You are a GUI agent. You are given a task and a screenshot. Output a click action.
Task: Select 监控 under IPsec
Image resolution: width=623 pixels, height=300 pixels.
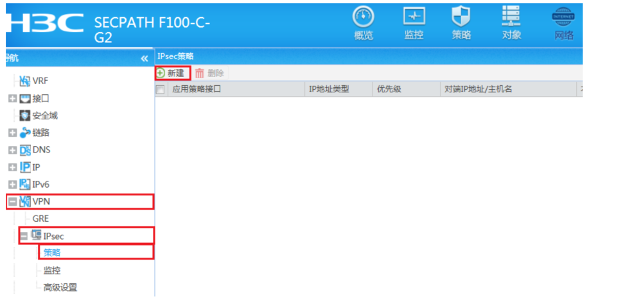[52, 271]
